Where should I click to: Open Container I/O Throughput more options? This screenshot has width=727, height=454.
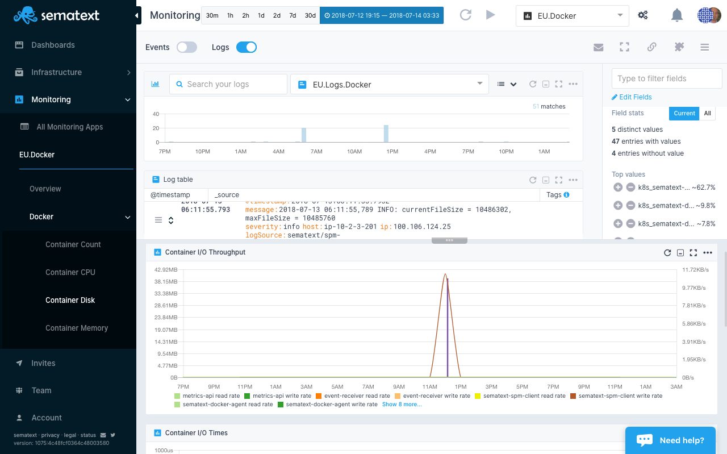click(708, 253)
